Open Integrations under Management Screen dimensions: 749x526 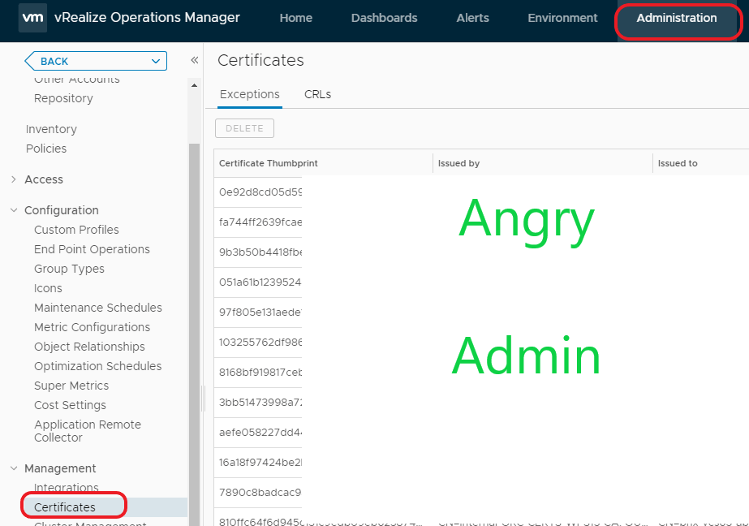point(66,488)
